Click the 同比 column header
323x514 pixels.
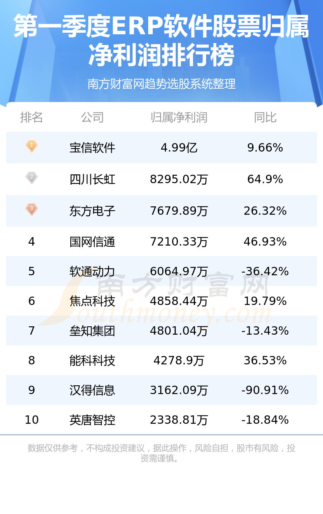pyautogui.click(x=265, y=117)
